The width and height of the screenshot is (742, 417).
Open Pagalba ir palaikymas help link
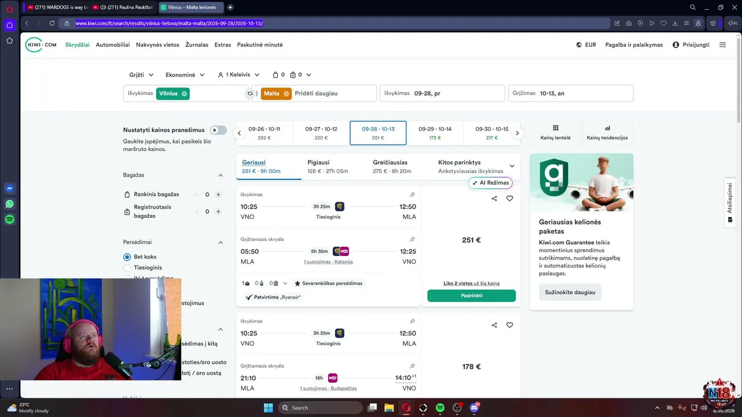(x=634, y=45)
